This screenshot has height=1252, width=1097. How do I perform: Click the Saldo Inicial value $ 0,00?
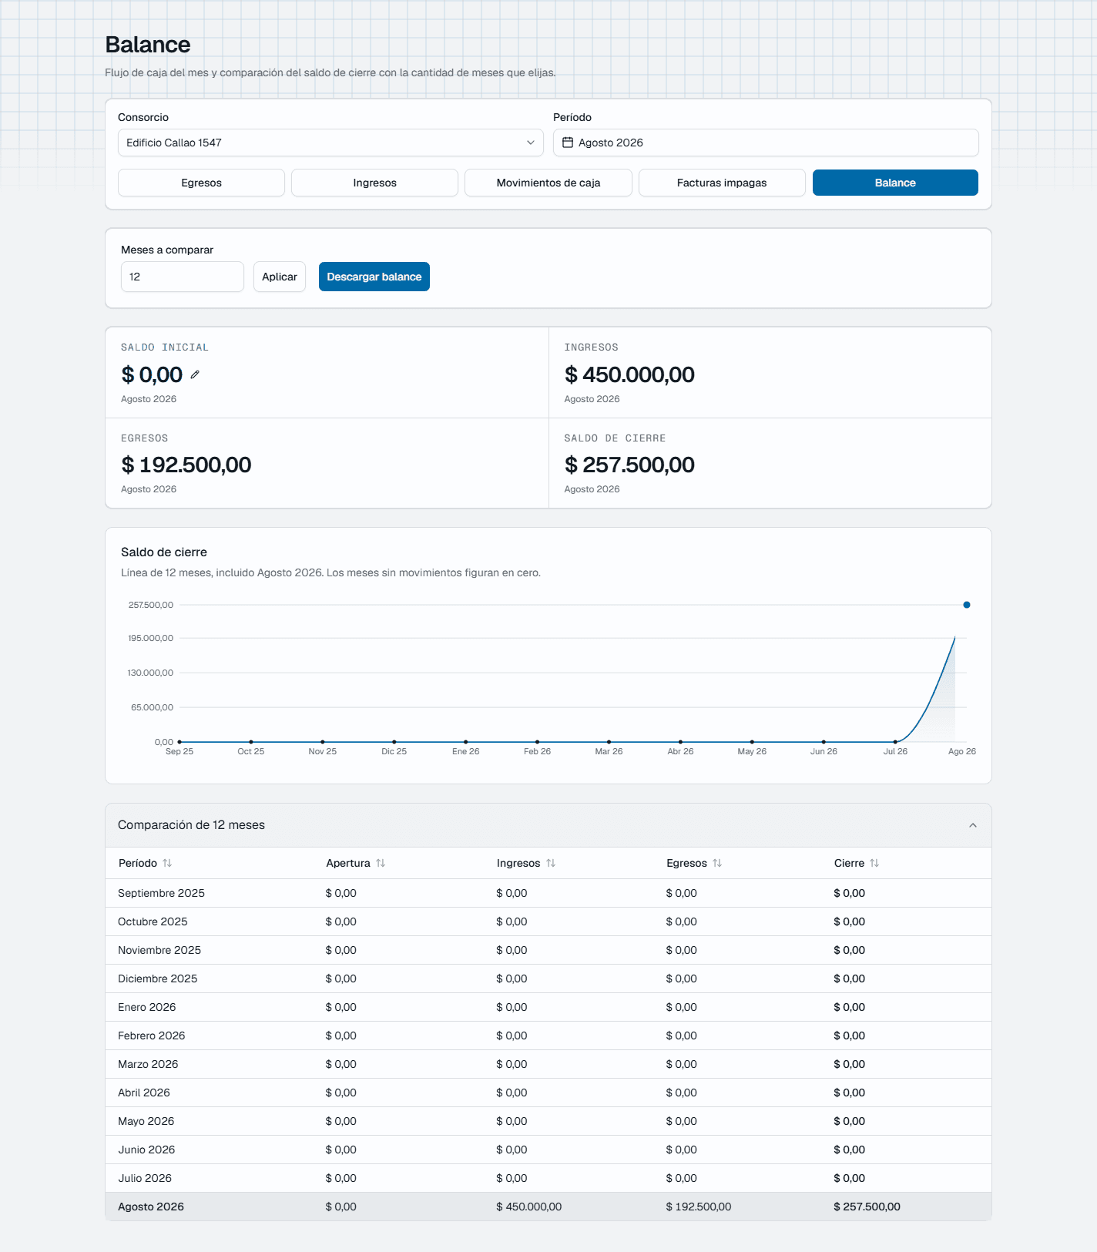152,374
